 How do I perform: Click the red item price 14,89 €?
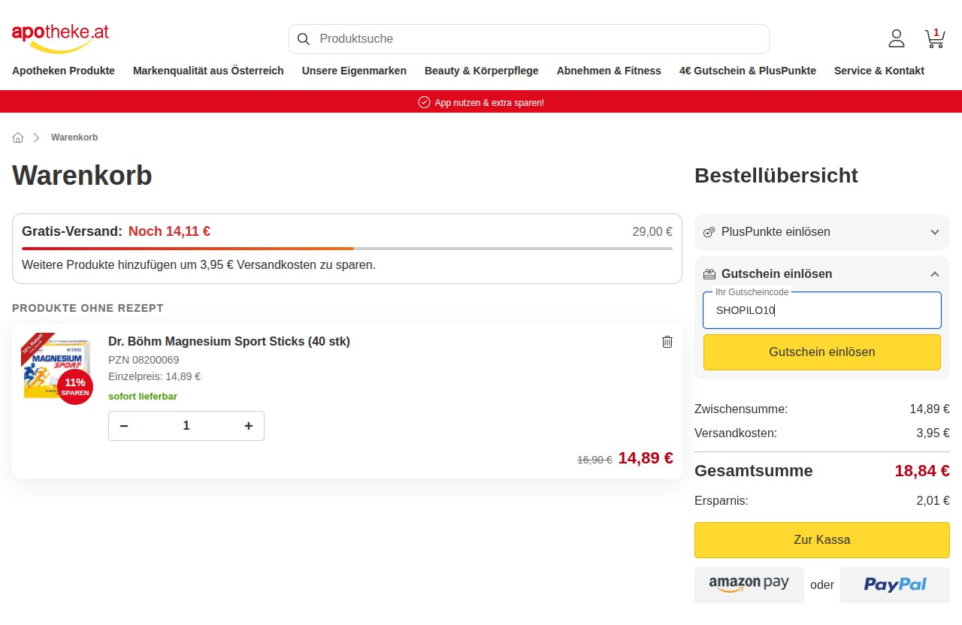coord(646,458)
